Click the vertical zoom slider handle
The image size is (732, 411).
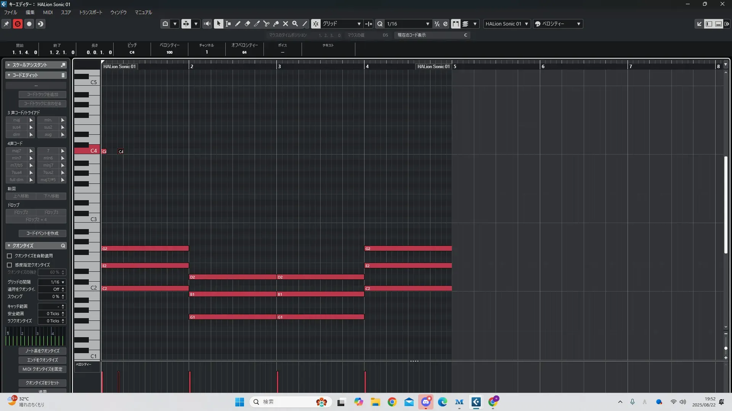pyautogui.click(x=726, y=348)
